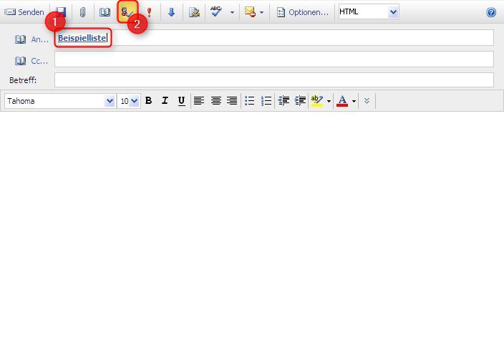Click the An... recipients button
This screenshot has width=504, height=361.
point(31,39)
